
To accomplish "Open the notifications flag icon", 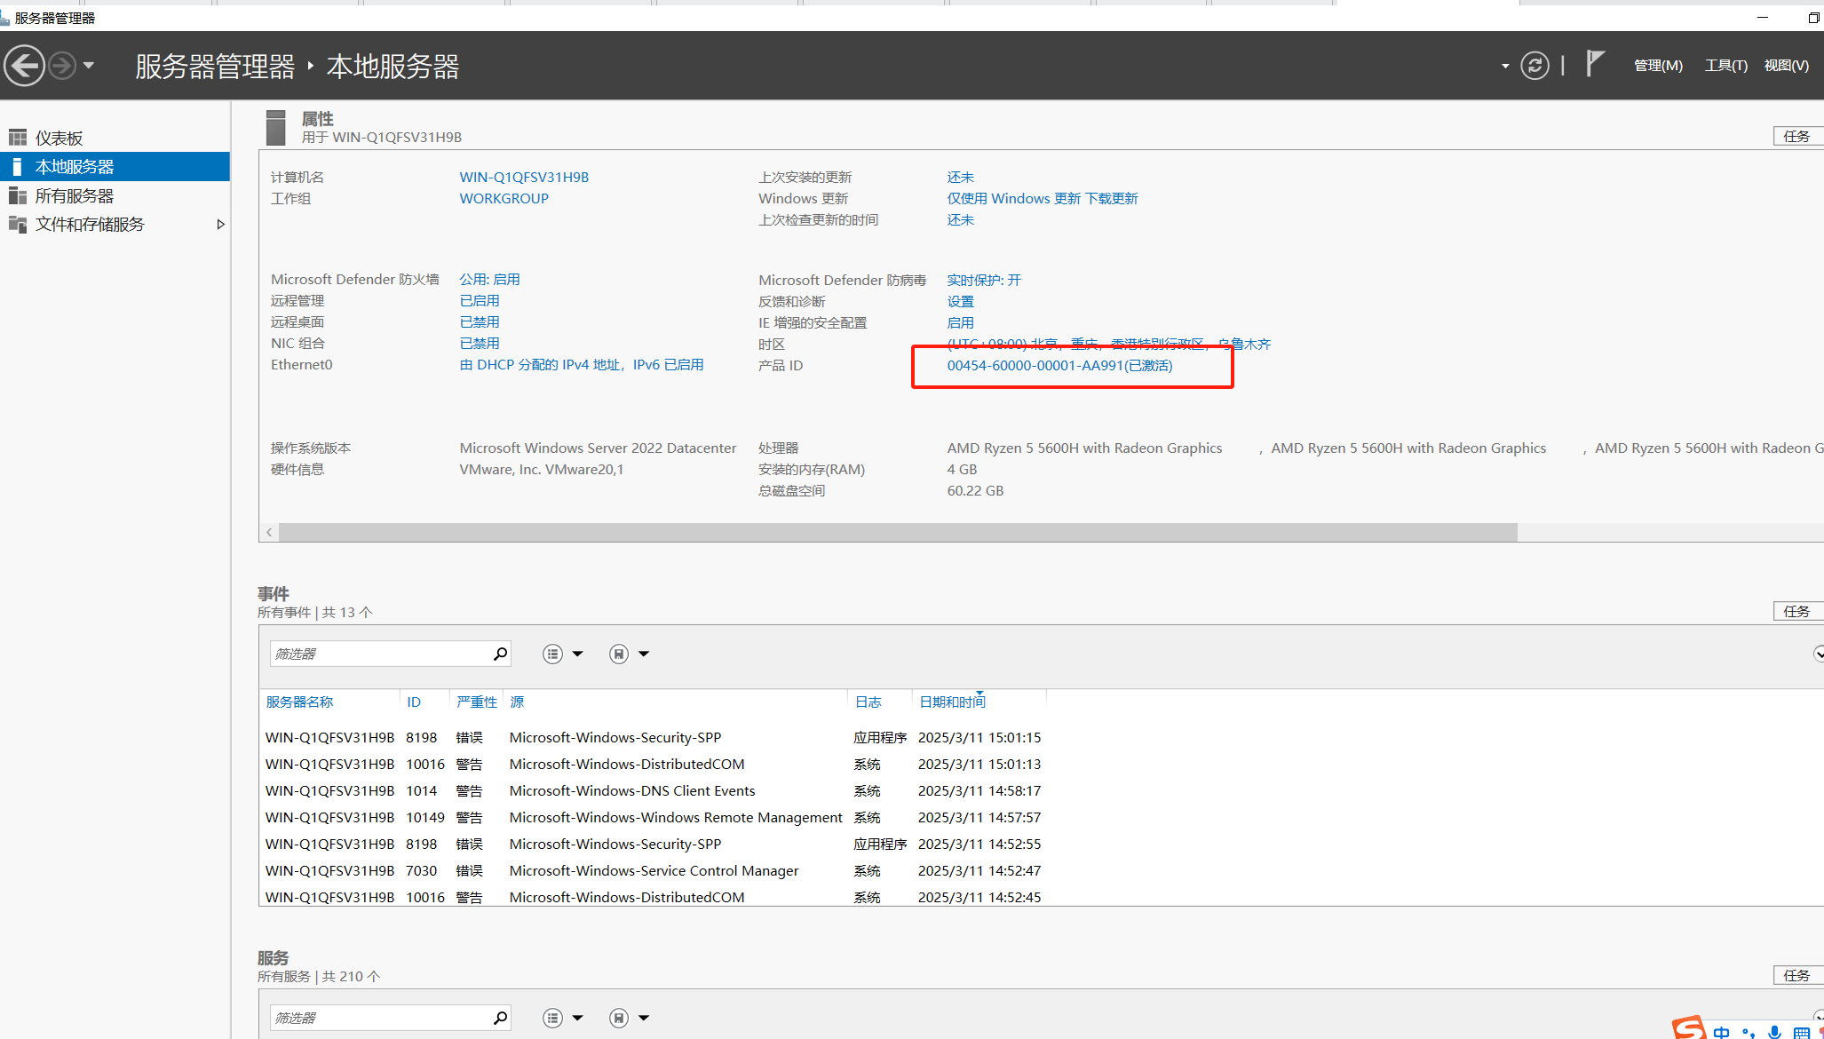I will (x=1595, y=64).
